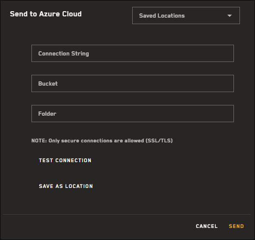Activate the Bucket name input
The height and width of the screenshot is (240, 255).
(x=133, y=83)
